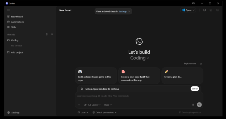Click the red PDF document icon

tap(123, 72)
